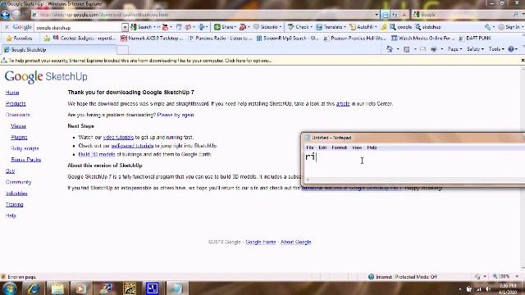Click the Add to Favorites Bar icon
Screen dimensions: 525x295
[x=47, y=39]
